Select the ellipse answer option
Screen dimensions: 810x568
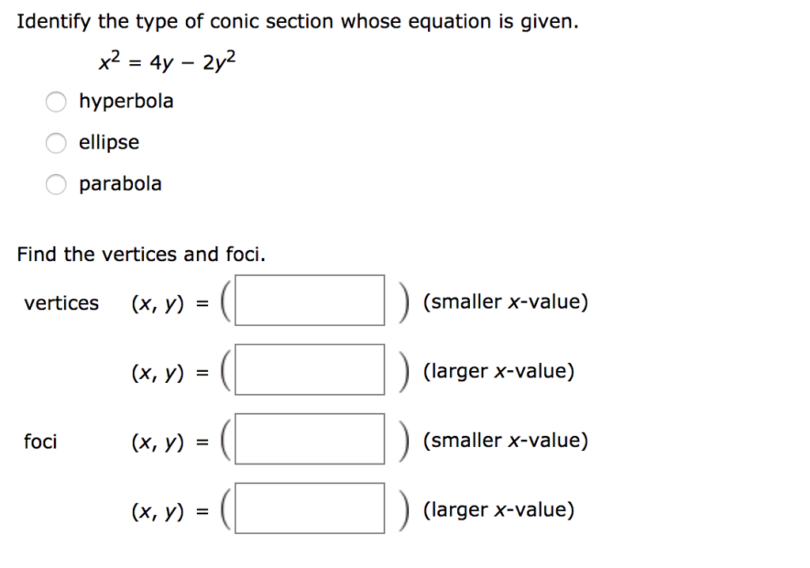click(x=55, y=142)
